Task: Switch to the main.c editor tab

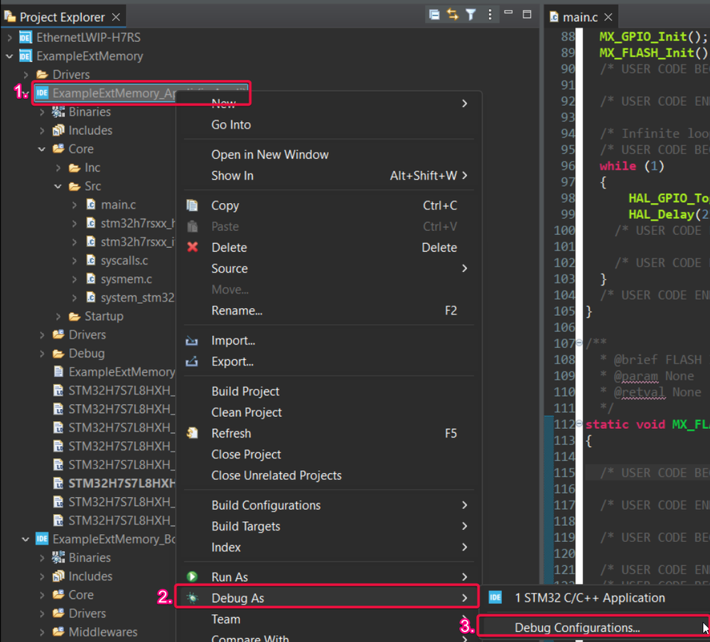Action: pyautogui.click(x=579, y=17)
